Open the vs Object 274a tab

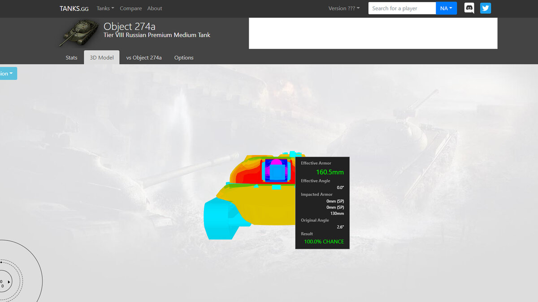tap(144, 58)
